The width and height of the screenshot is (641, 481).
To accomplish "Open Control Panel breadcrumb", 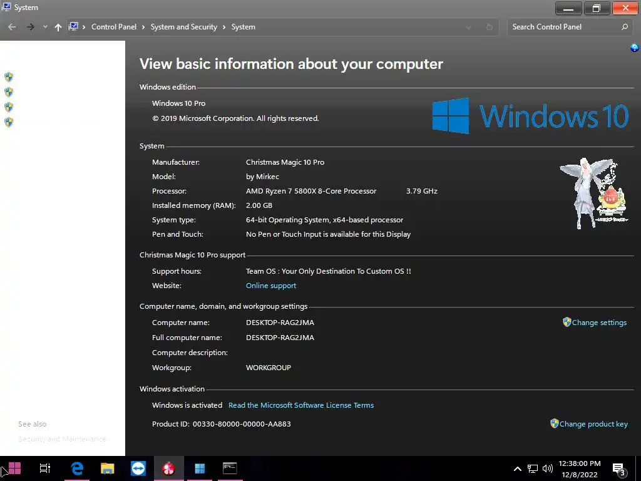I will (114, 26).
